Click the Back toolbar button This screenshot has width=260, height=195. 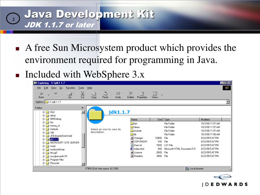[x=41, y=95]
